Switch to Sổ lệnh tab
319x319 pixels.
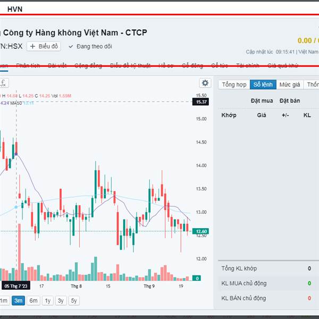[263, 85]
